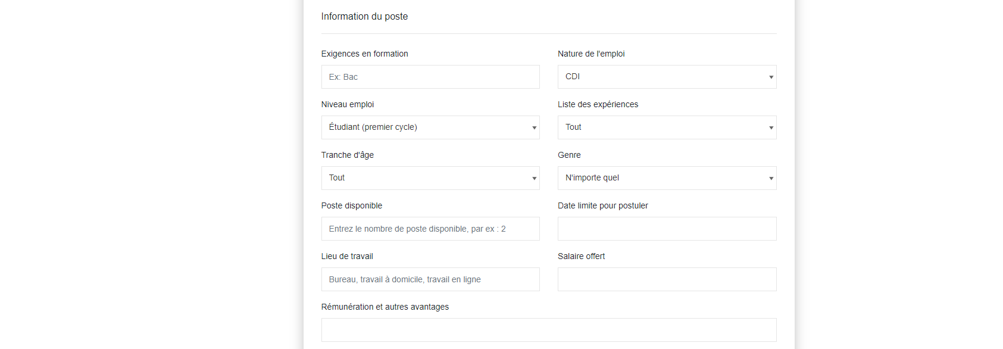Click the 'Date limite pour postuler' label
The width and height of the screenshot is (1003, 349).
[x=602, y=205]
